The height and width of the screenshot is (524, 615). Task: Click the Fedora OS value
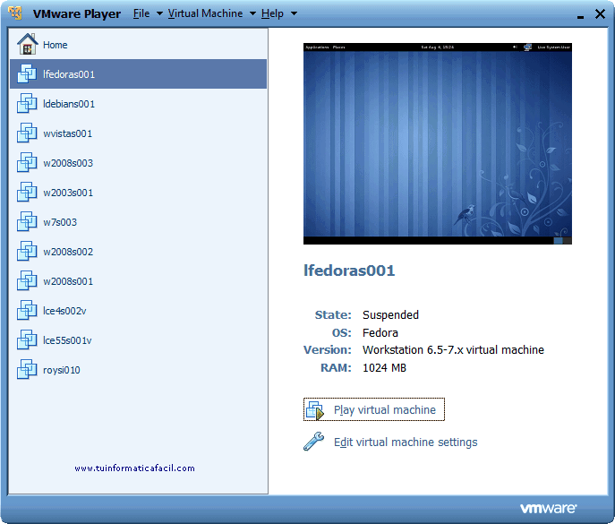pos(380,333)
